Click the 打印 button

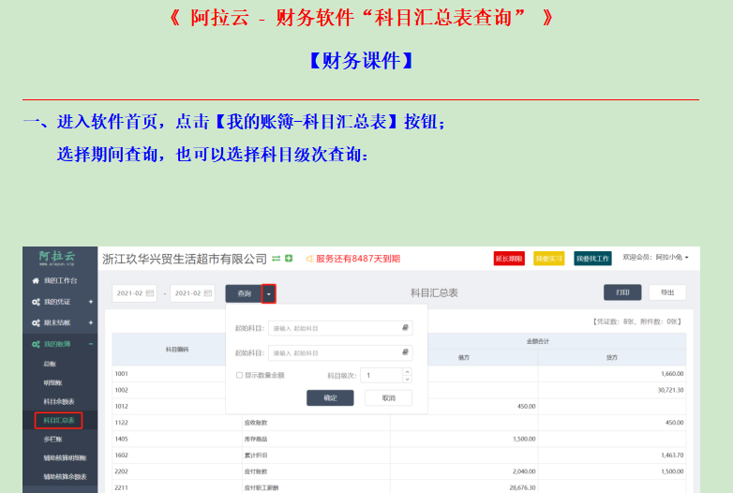tap(622, 292)
